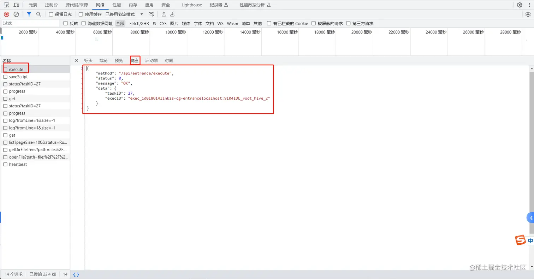This screenshot has width=534, height=279.
Task: Click the Sogou input method icon
Action: (x=520, y=240)
